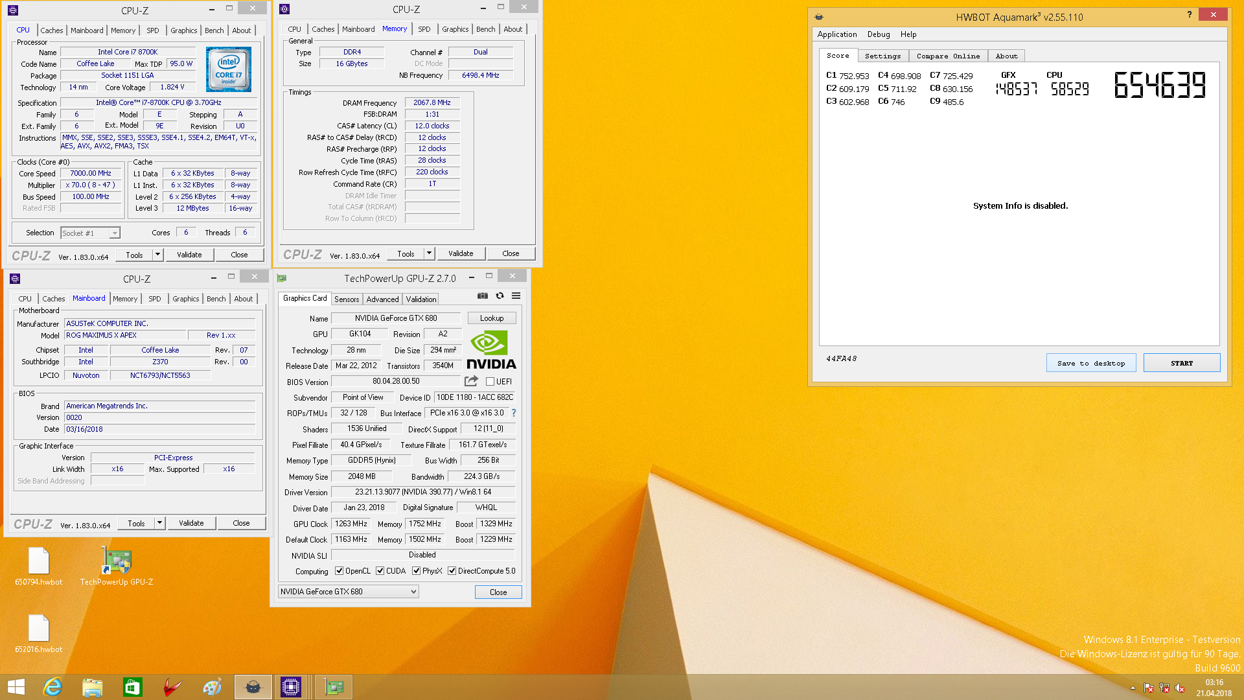1244x700 pixels.
Task: Show hidden tray icons arrow
Action: pyautogui.click(x=1133, y=688)
